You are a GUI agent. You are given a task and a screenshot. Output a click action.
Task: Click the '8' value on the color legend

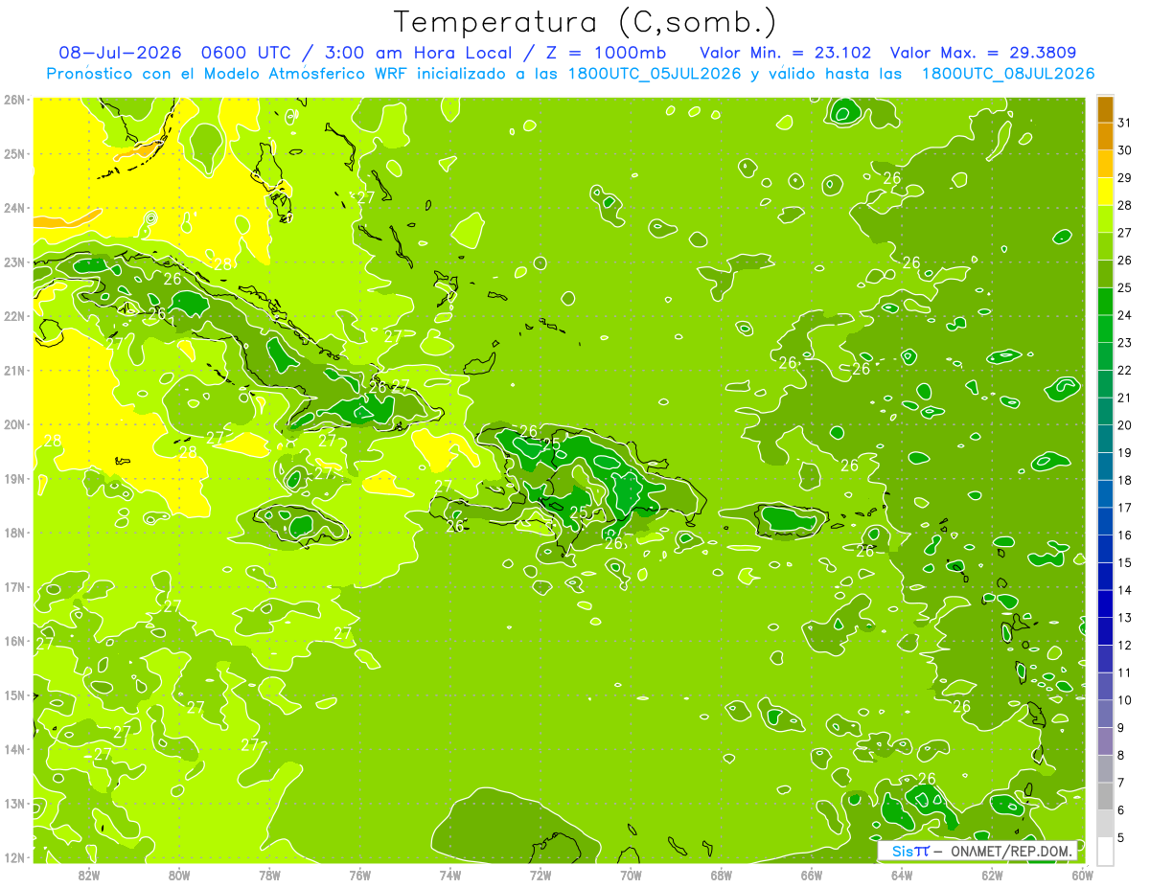coord(1121,755)
